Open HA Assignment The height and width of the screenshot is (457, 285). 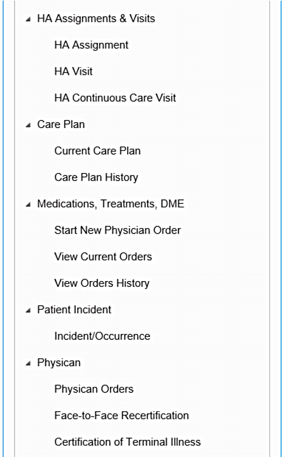(x=91, y=45)
